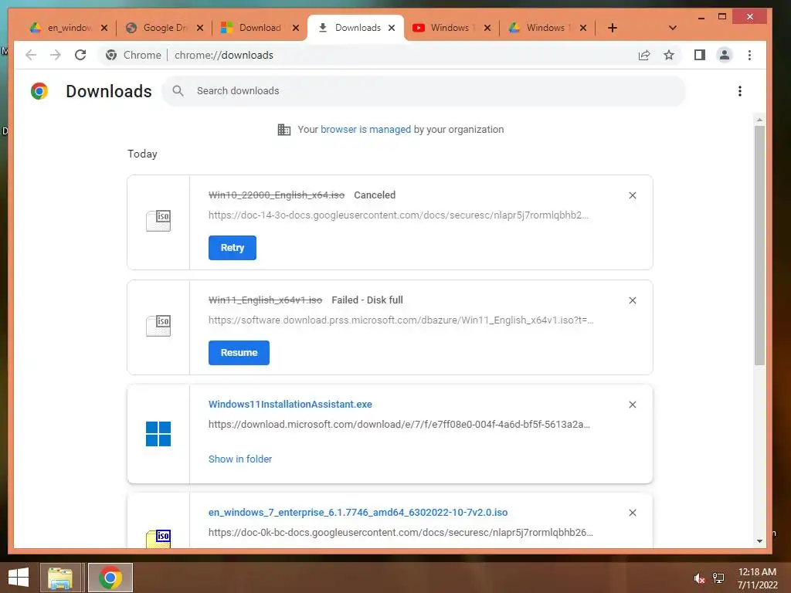Screen dimensions: 791x593
Task: Click the vertical scrollbar thumb
Action: pyautogui.click(x=759, y=246)
